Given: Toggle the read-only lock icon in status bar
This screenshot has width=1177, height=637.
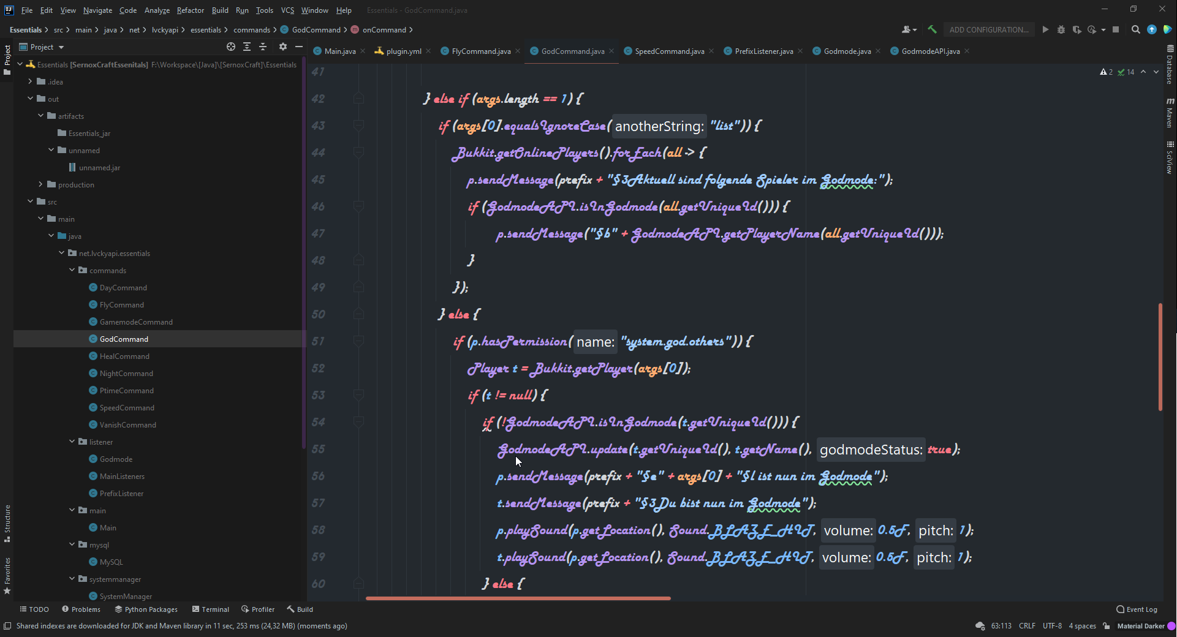Looking at the screenshot, I should pos(1106,626).
